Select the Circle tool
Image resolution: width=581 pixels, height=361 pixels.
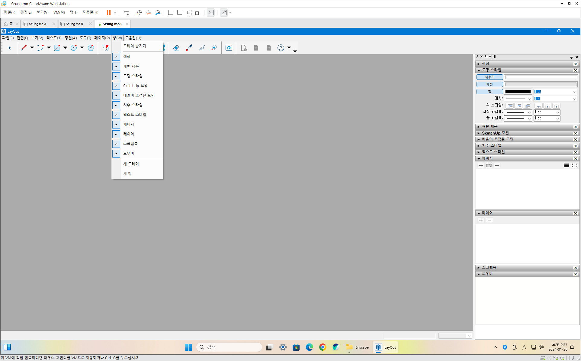74,48
